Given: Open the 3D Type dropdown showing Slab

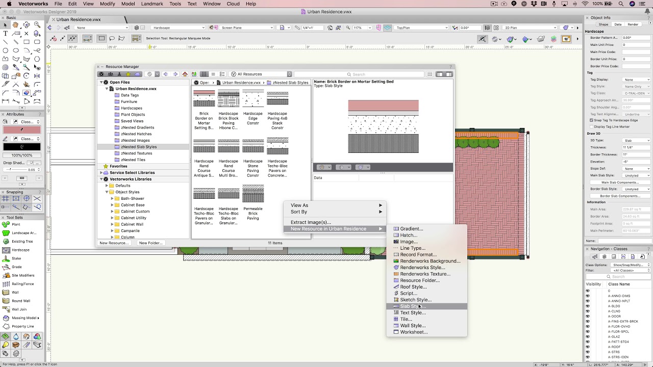Looking at the screenshot, I should [x=636, y=140].
